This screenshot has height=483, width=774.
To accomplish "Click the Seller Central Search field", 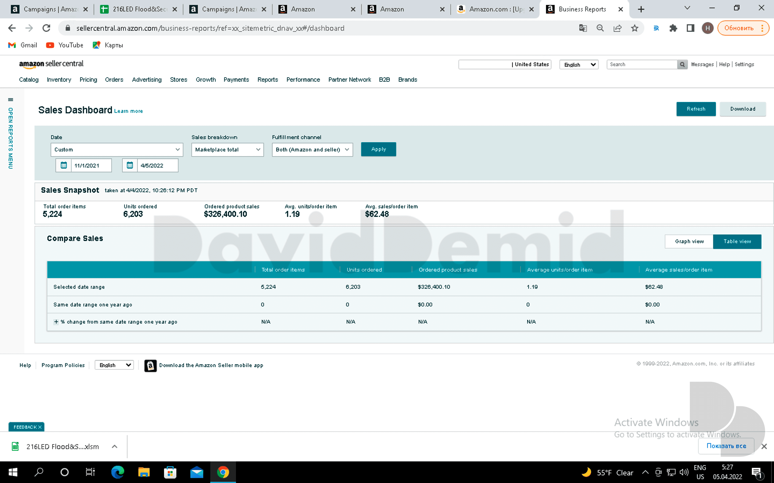I will 642,64.
